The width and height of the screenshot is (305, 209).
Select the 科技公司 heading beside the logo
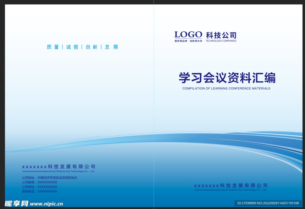coord(221,35)
